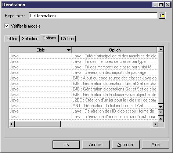Click into the Répertoire path field
Screen dimensions: 173x153
[x=93, y=16]
